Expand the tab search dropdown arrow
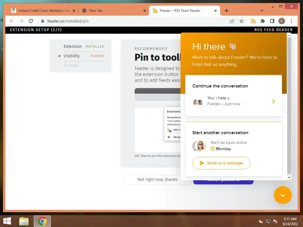This screenshot has width=303, height=227. [x=262, y=11]
